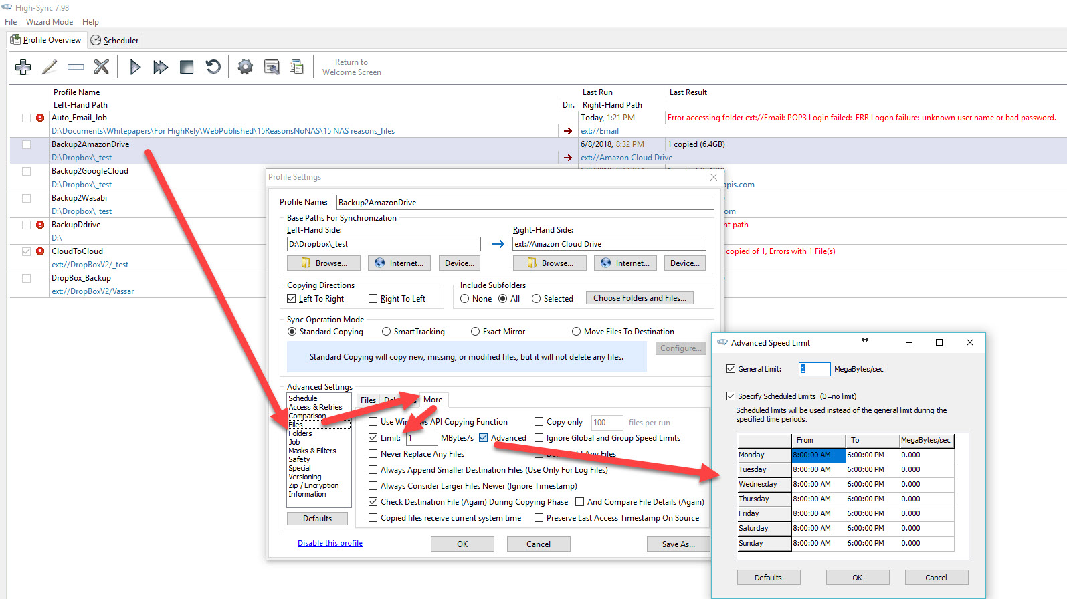
Task: Click Monday From time cell
Action: (818, 455)
